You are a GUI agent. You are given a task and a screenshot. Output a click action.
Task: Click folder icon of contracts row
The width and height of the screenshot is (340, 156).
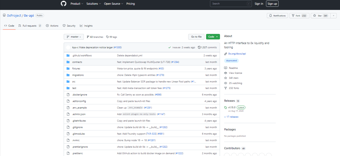pyautogui.click(x=68, y=62)
